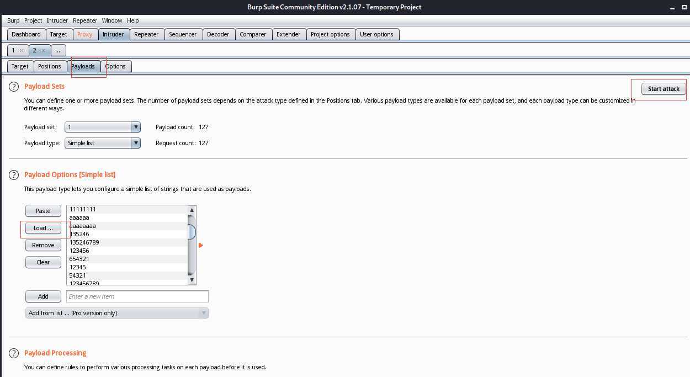
Task: Click the payload list scroll-down arrow
Action: tap(192, 280)
